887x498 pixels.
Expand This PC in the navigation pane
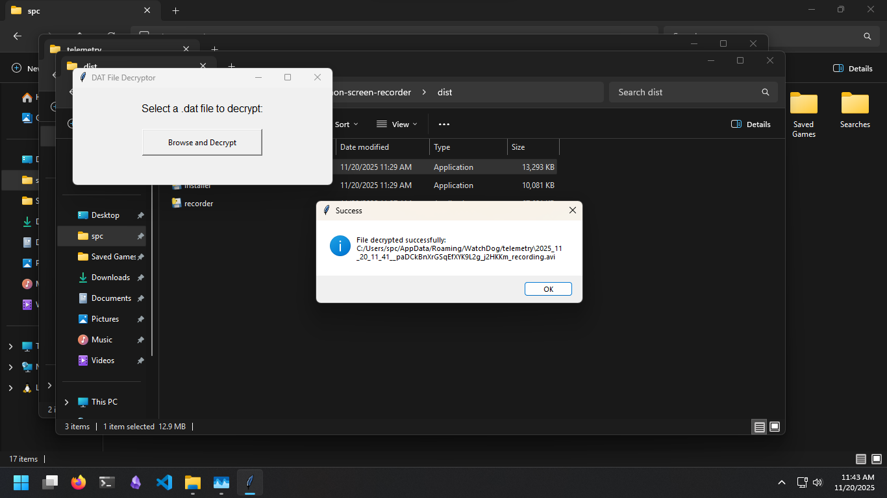pyautogui.click(x=66, y=402)
